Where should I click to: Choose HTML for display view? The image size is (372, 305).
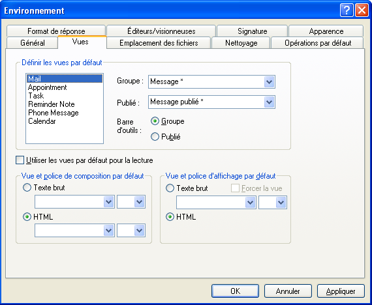(170, 216)
